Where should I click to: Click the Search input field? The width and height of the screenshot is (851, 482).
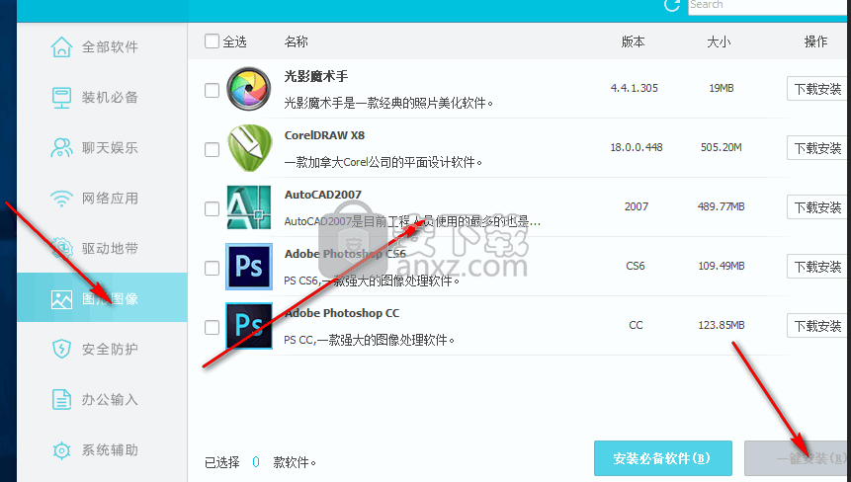pos(769,6)
